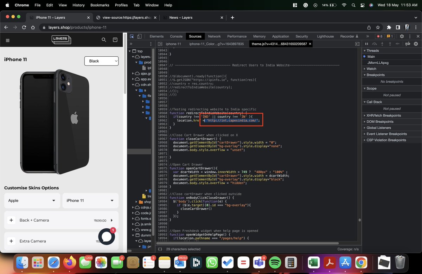Open the DevTools three-dot customize menu
This screenshot has width=422, height=274.
pos(410,36)
